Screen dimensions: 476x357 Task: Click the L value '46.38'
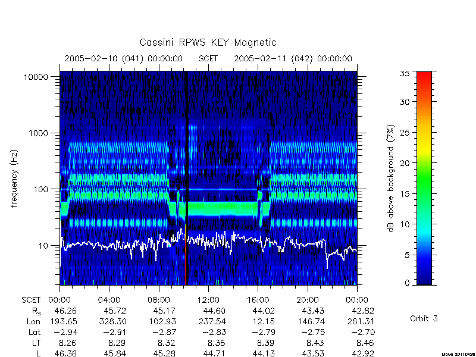65,353
